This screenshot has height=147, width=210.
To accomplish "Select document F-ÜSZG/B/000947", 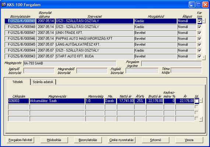I will pos(20,33).
